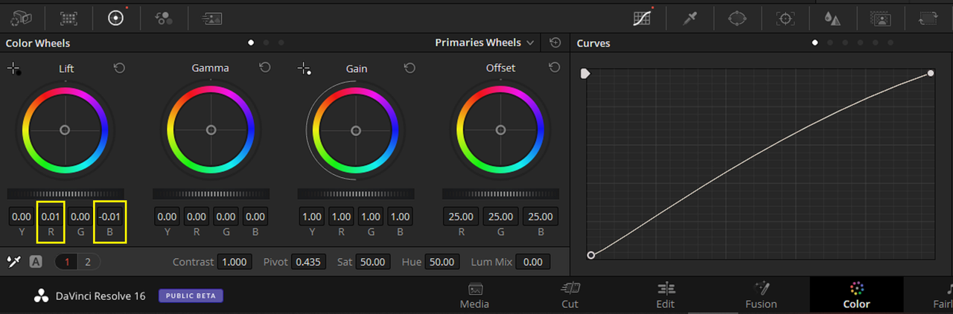Image resolution: width=953 pixels, height=314 pixels.
Task: Click the Hue value field
Action: [442, 262]
